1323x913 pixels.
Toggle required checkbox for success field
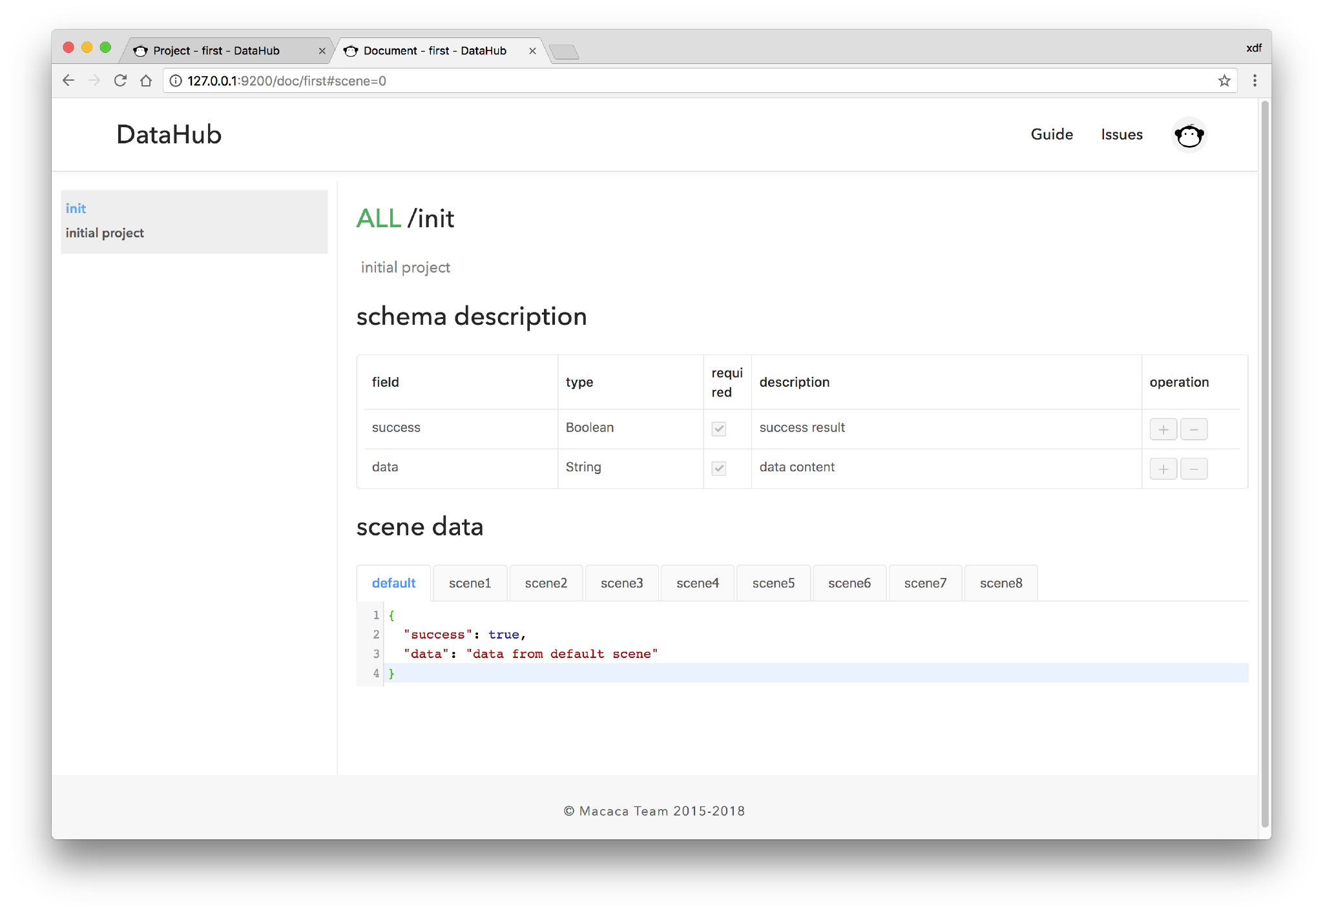(718, 429)
